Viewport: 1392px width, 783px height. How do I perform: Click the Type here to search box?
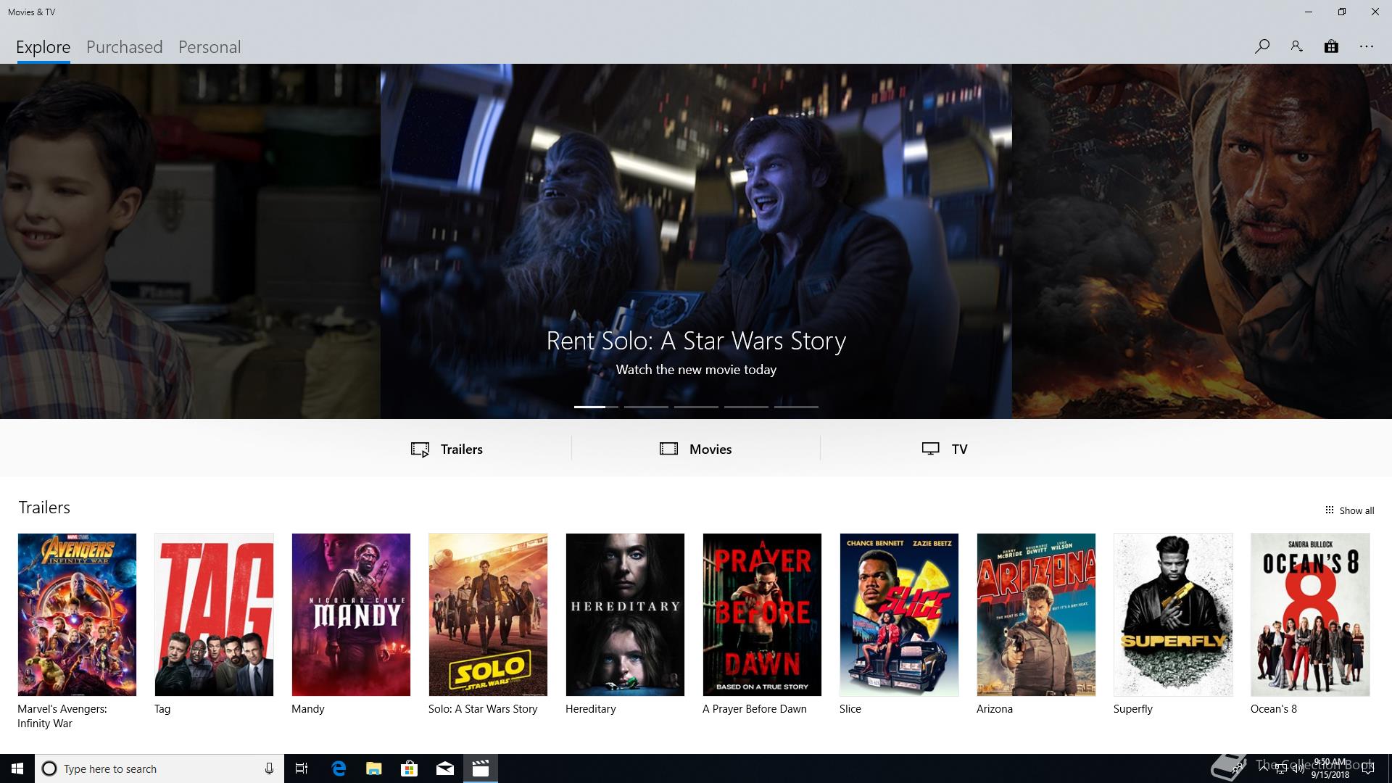point(159,768)
